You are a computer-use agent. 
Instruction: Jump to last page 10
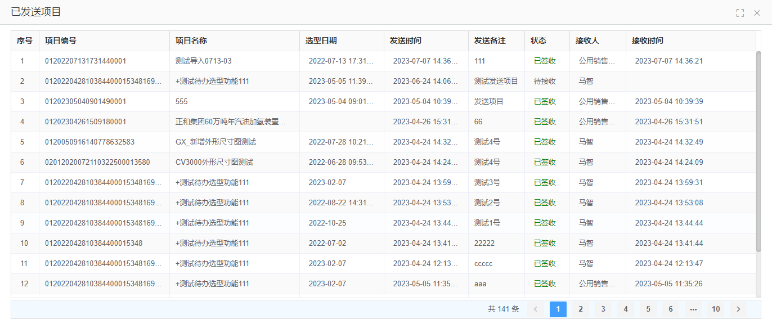tap(716, 309)
